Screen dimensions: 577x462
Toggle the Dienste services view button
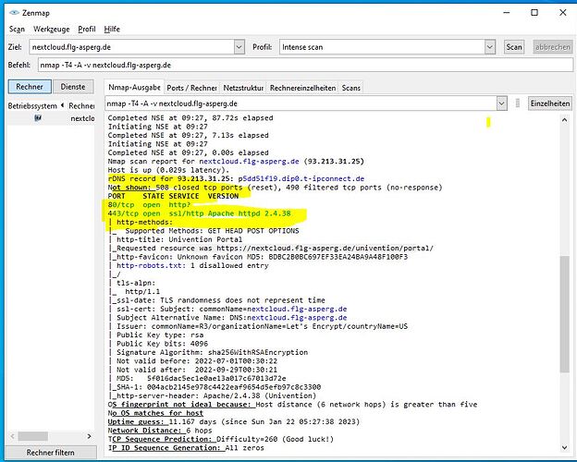pyautogui.click(x=73, y=87)
